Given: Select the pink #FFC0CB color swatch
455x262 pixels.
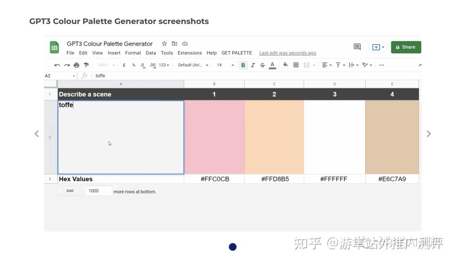Looking at the screenshot, I should (214, 137).
